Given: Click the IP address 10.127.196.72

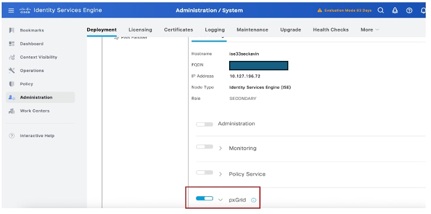Looking at the screenshot, I should click(245, 76).
